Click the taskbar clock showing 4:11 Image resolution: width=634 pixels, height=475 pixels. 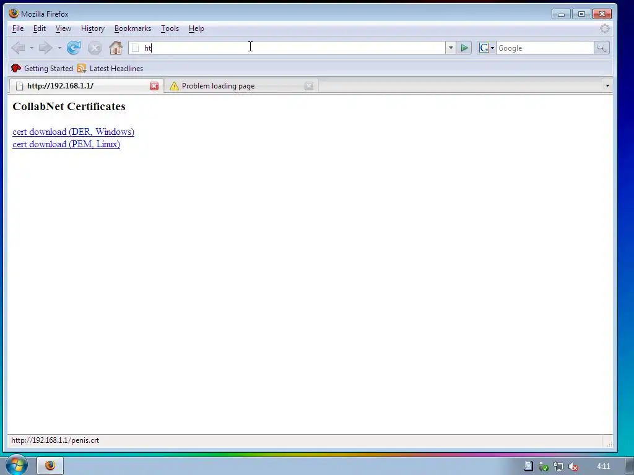(x=603, y=466)
